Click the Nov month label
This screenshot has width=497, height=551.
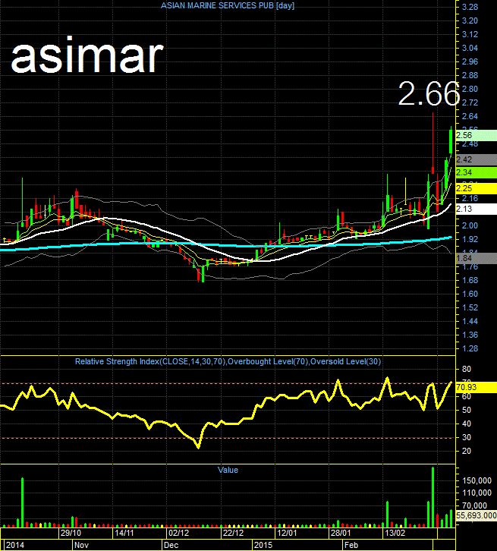(81, 545)
